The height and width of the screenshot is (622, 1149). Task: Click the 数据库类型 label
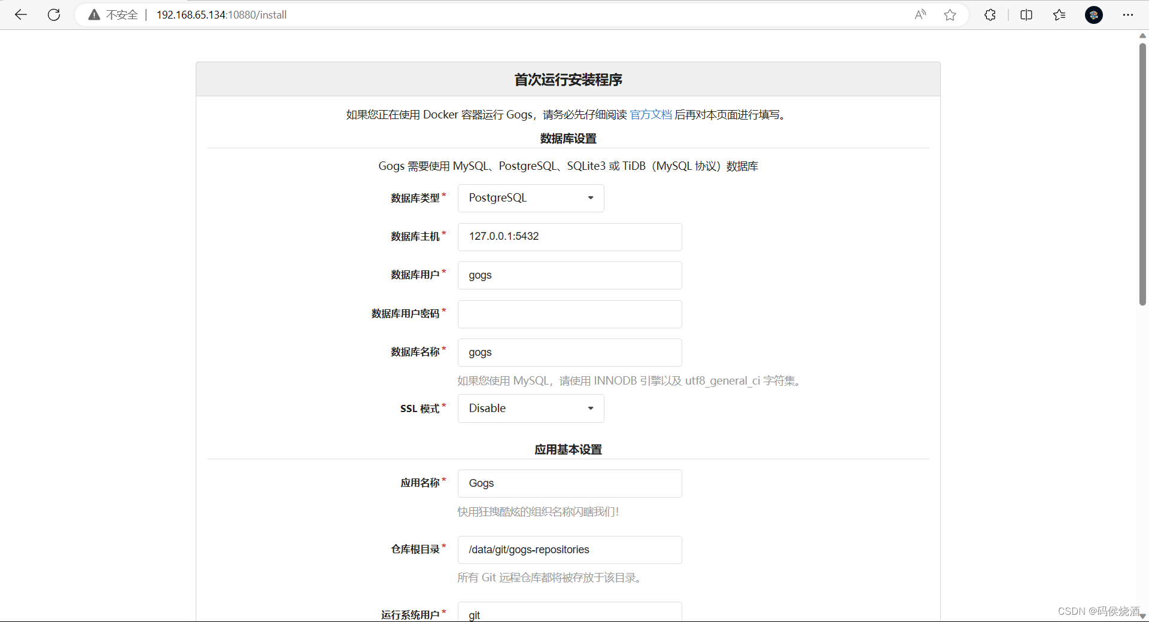(415, 198)
